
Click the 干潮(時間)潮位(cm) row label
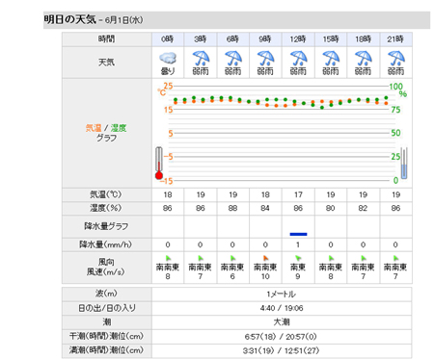(x=107, y=336)
